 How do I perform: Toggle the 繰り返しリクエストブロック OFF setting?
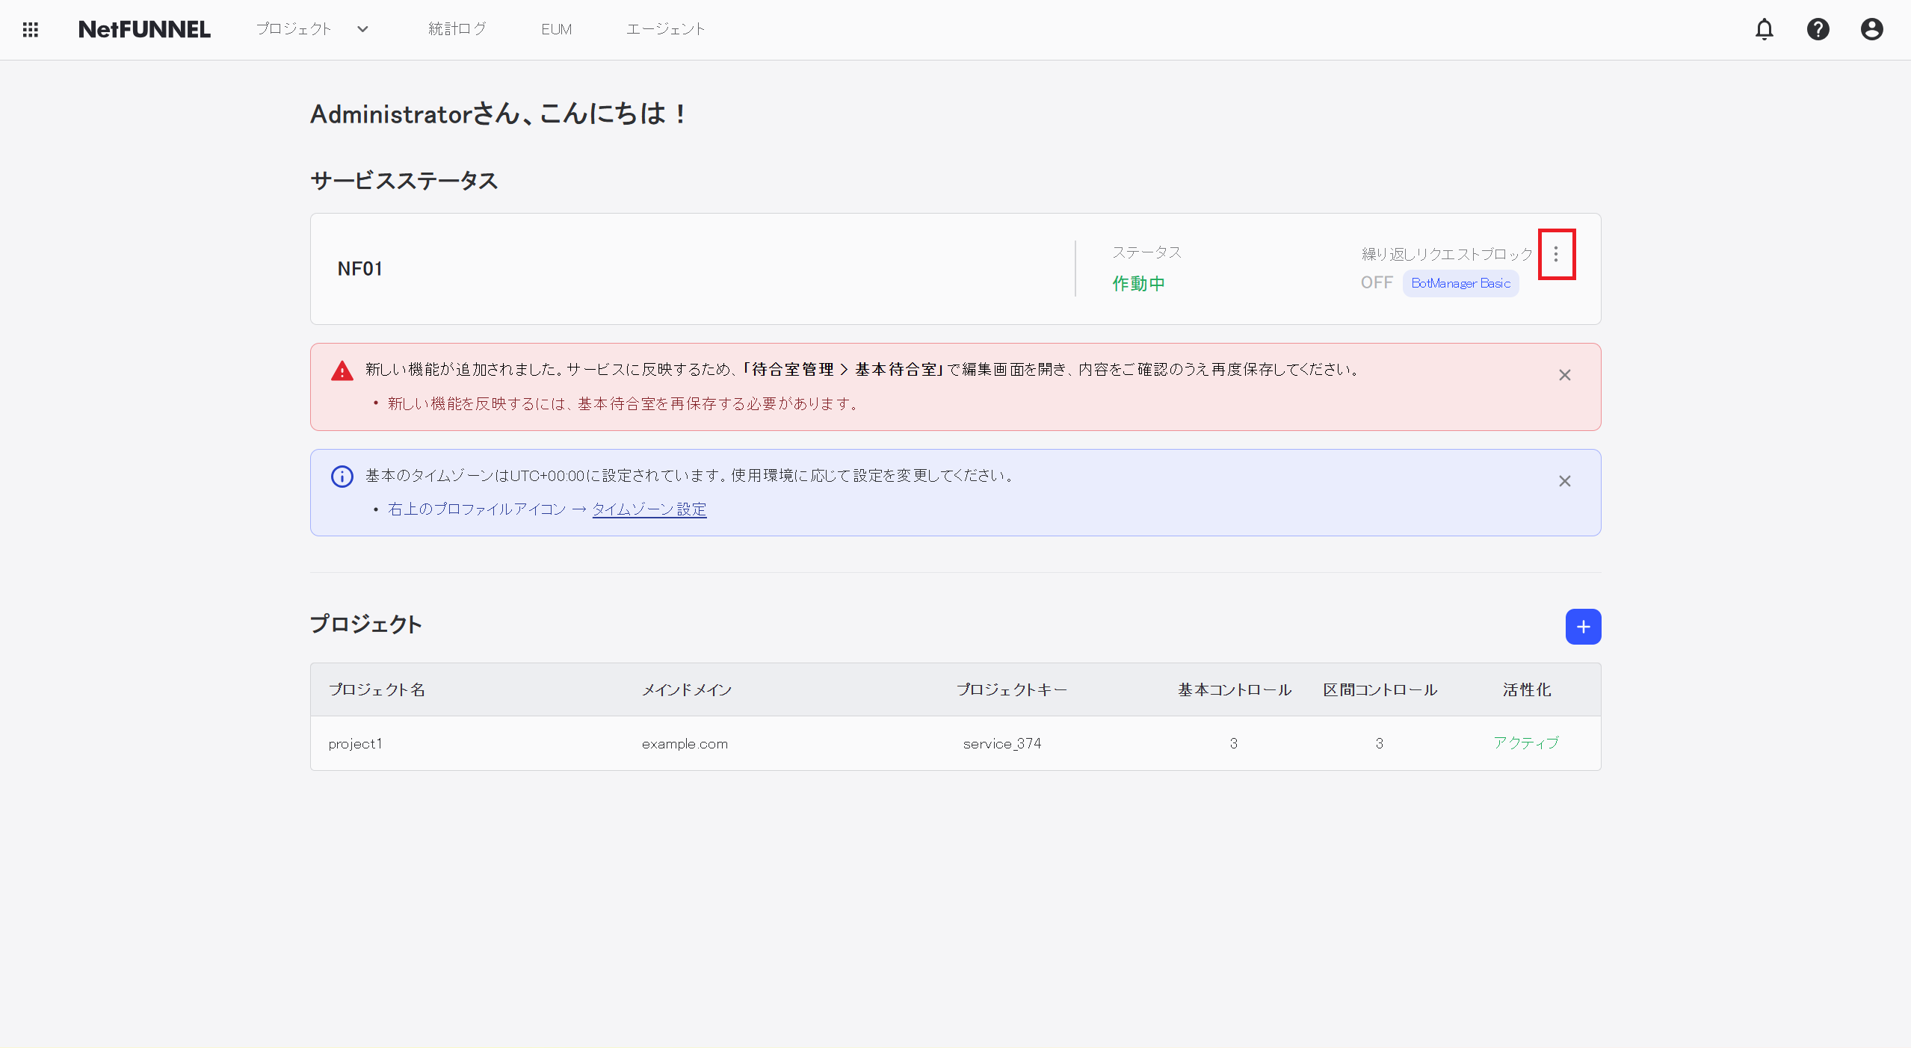(1376, 282)
